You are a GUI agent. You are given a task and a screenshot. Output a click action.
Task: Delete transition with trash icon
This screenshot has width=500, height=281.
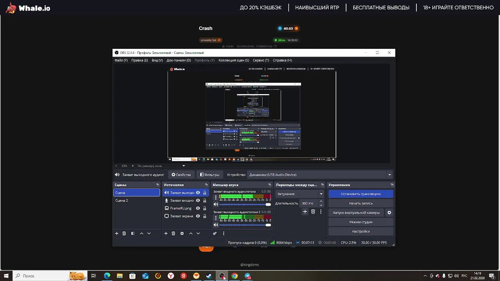tap(313, 212)
